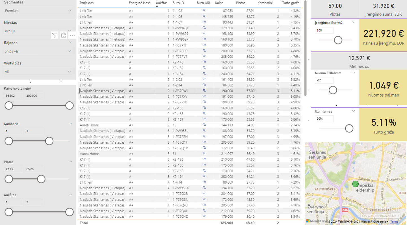Expand the Segmentas Premium dropdown
407x225 pixels.
click(70, 11)
